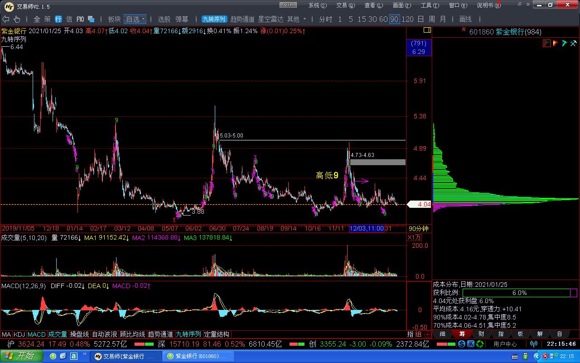This screenshot has width=580, height=363.
Task: Switch to 日 daily chart period
Action: [420, 19]
